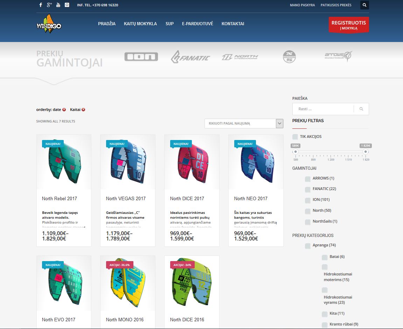Click the header search magnifier icon

tap(364, 5)
